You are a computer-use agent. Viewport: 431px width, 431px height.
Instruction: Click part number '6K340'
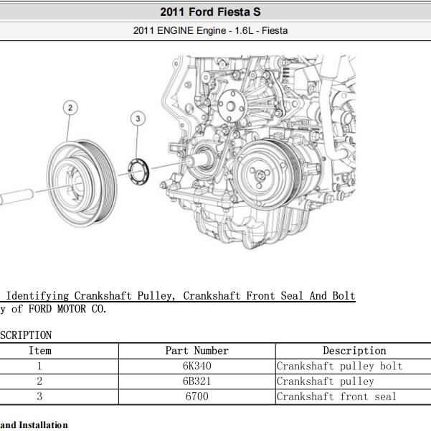coord(196,366)
